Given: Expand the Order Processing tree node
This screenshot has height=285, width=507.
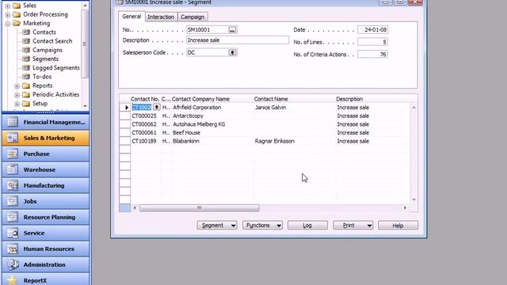Looking at the screenshot, I should click(x=8, y=15).
